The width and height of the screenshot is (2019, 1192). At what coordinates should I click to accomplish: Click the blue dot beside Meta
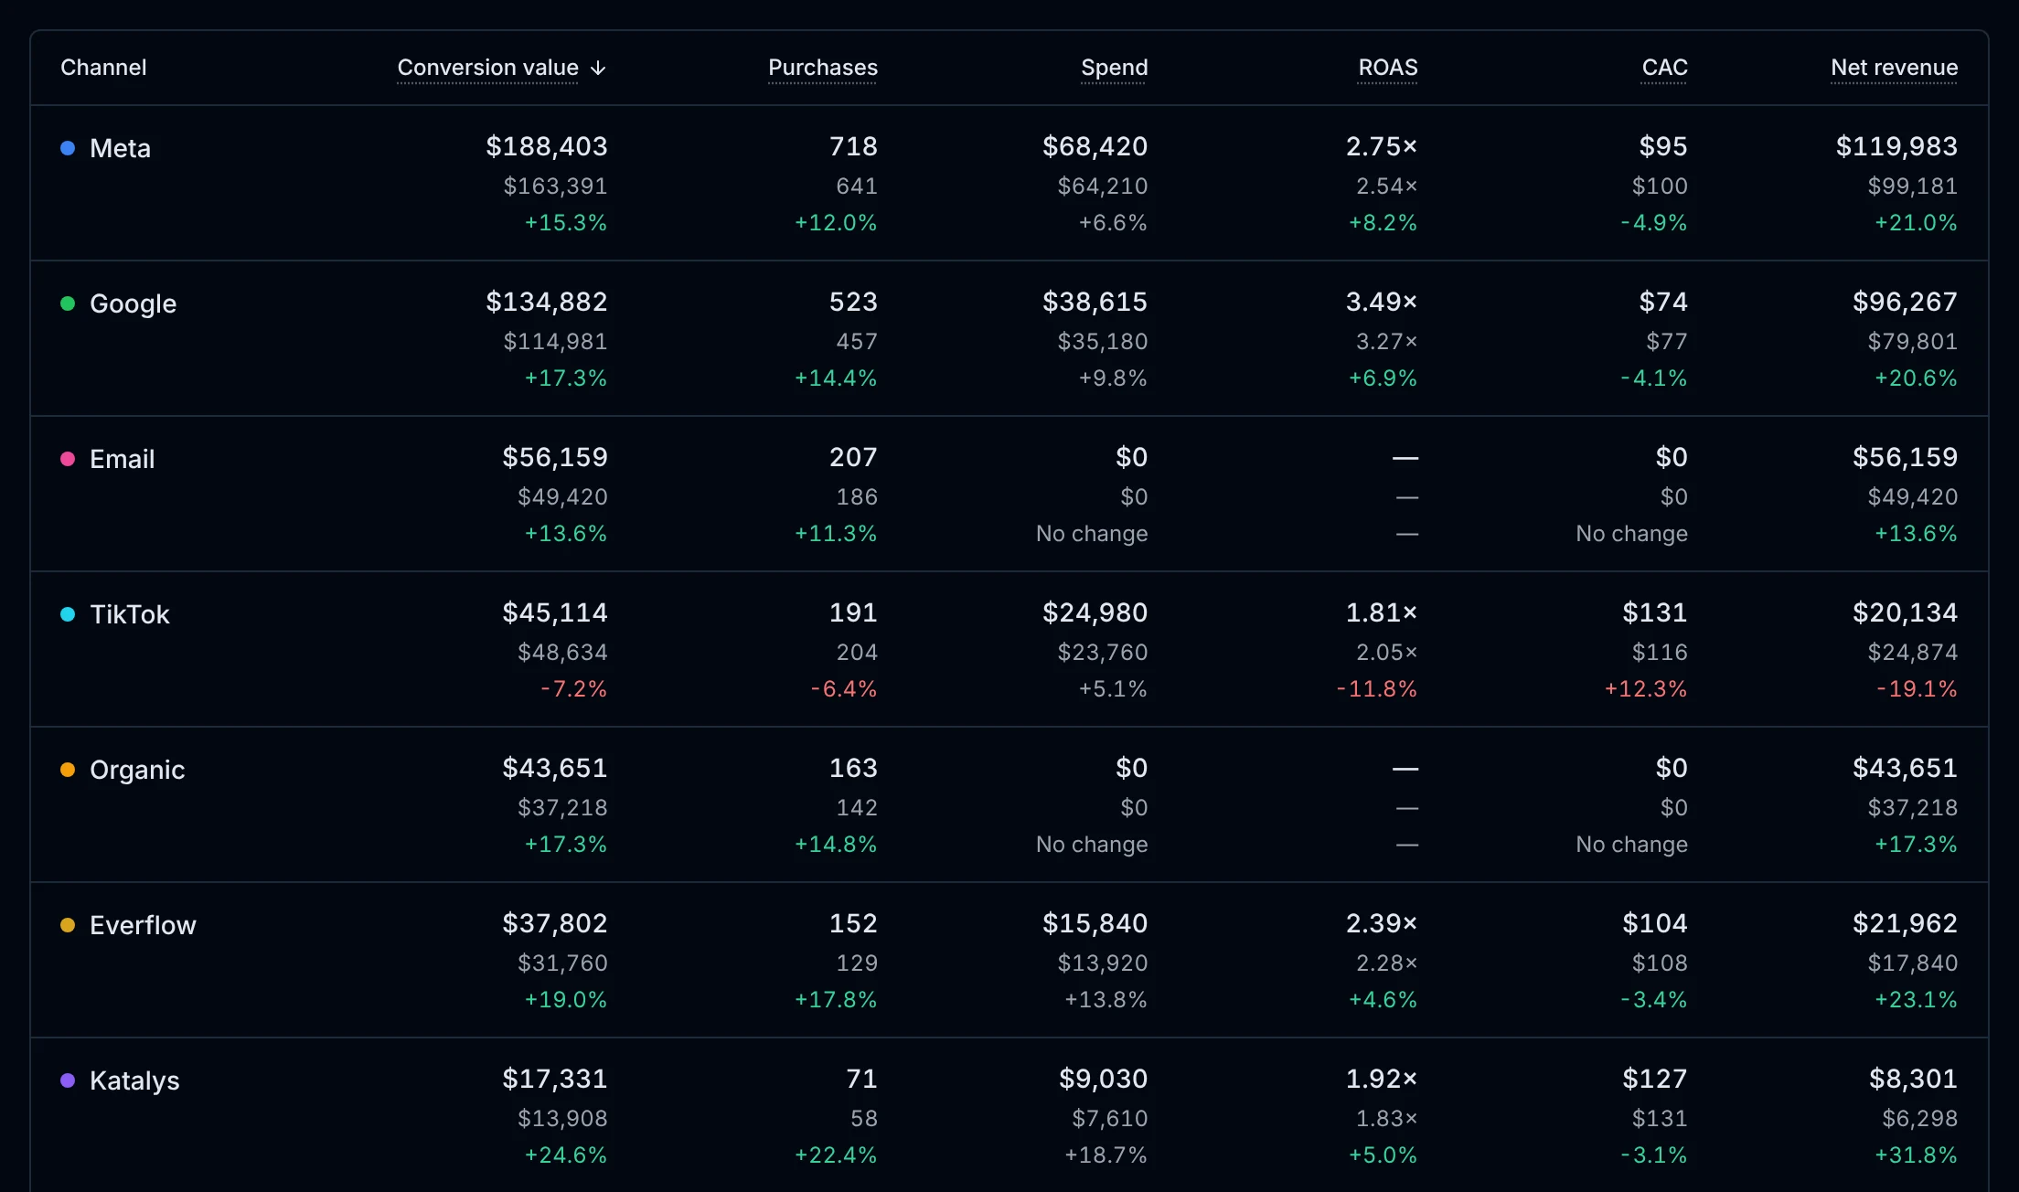tap(68, 148)
